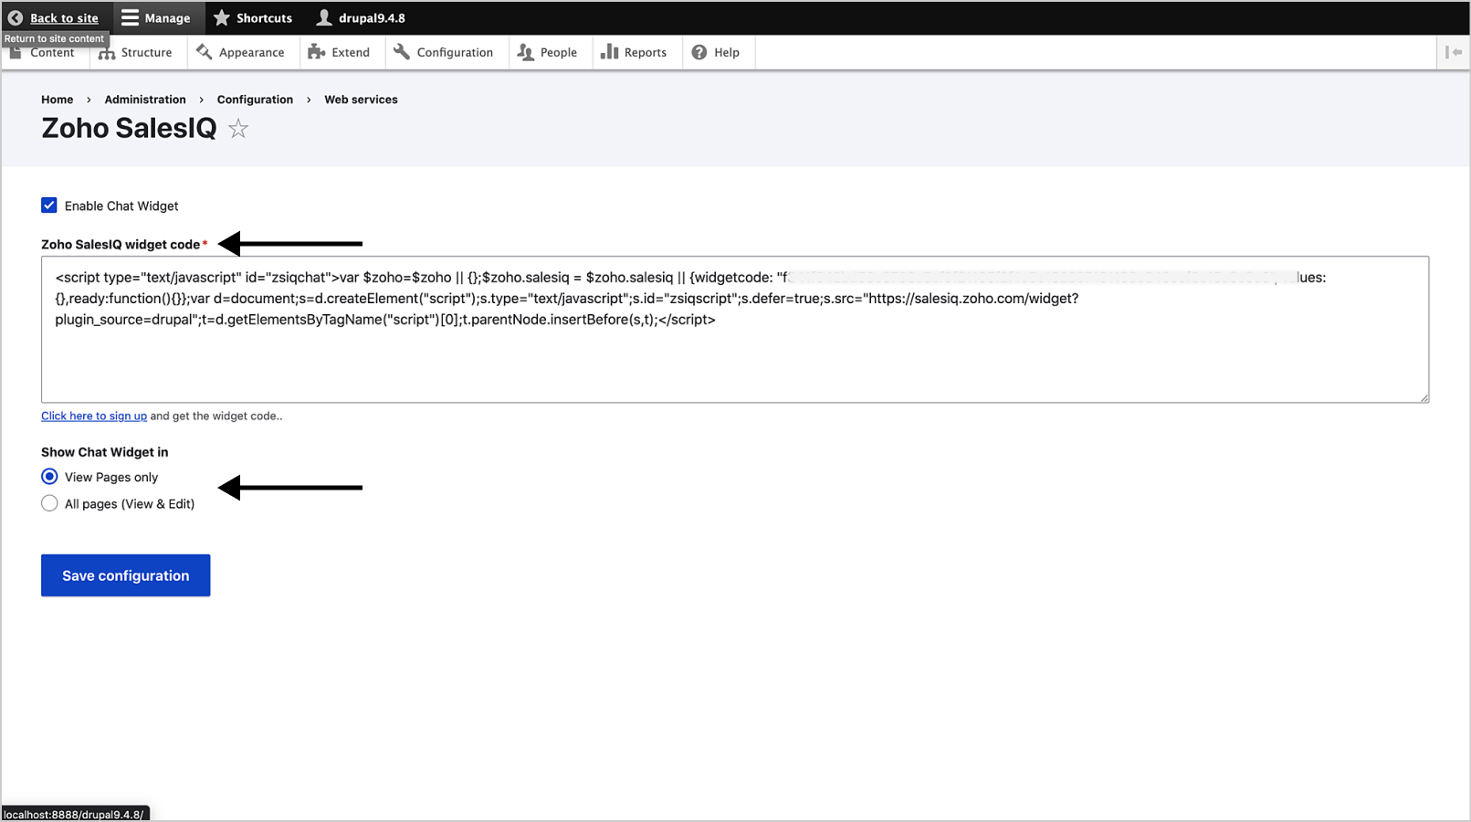Screen dimensions: 1471x822
Task: Click the Enable Chat Widget label text
Action: [x=121, y=206]
